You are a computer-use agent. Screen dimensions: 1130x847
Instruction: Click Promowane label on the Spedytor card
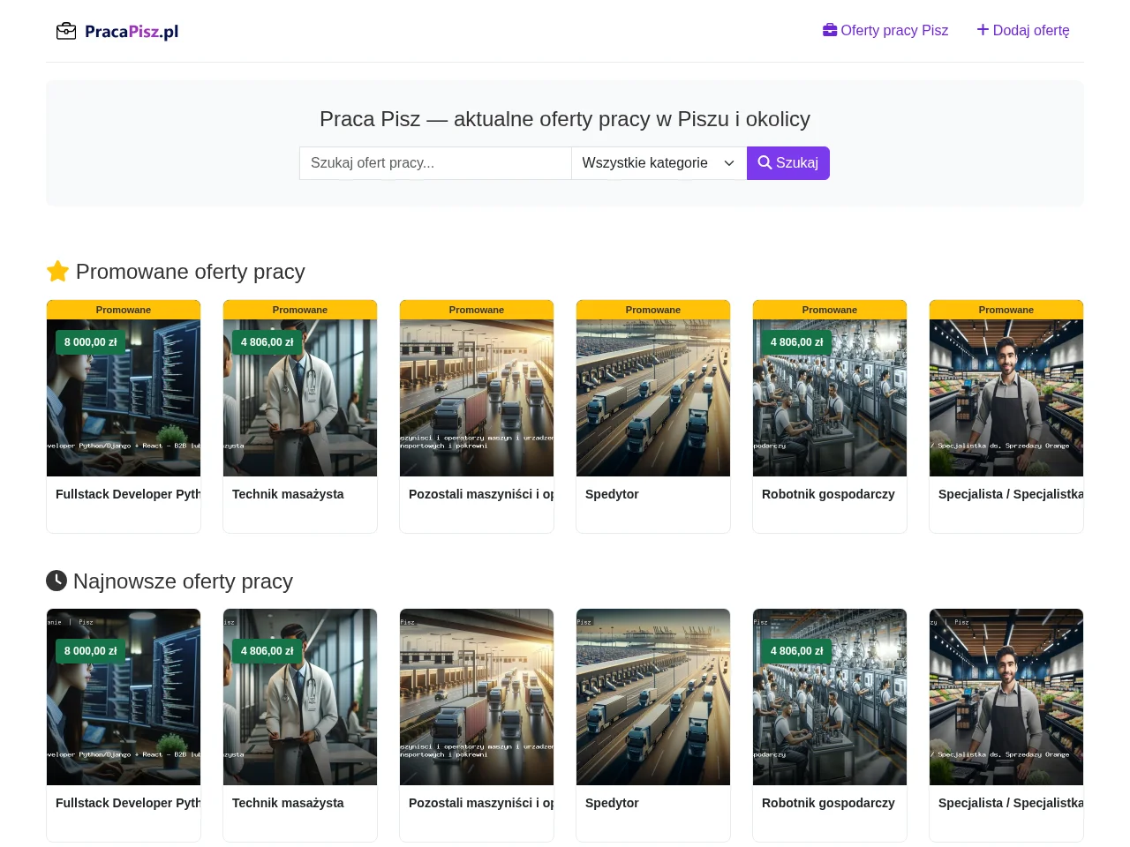653,310
